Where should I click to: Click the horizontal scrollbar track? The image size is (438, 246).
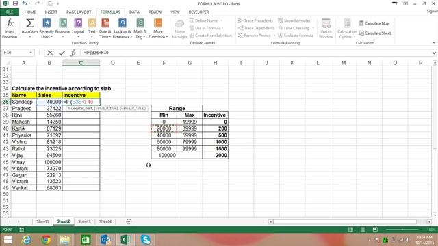pos(345,221)
